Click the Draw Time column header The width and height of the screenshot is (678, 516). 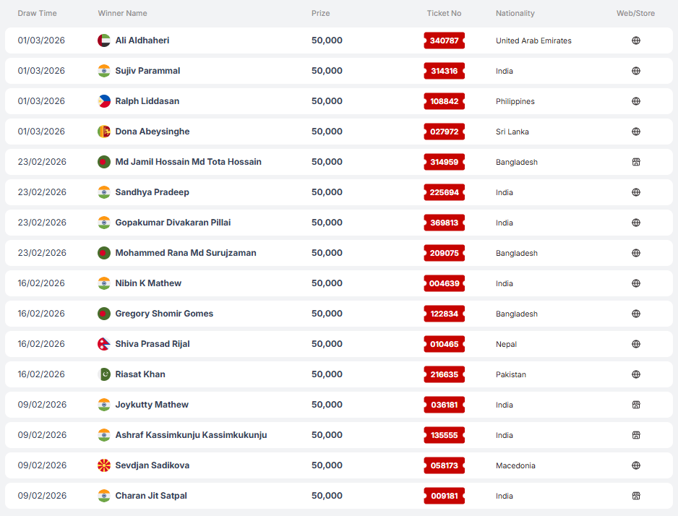(37, 13)
